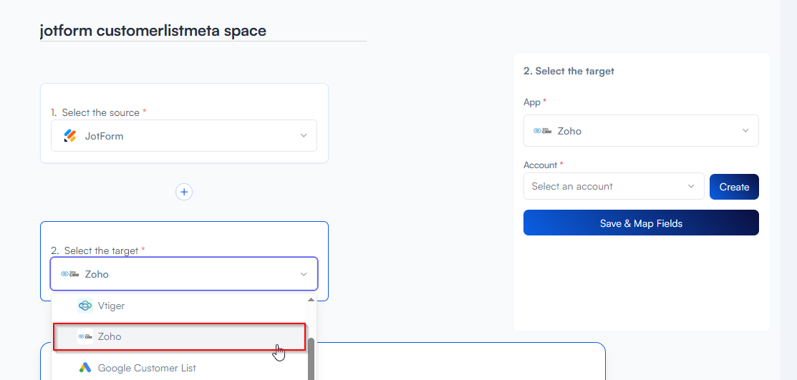Screen dimensions: 797x380
Task: Click the Save & Map Fields button
Action: tap(641, 223)
